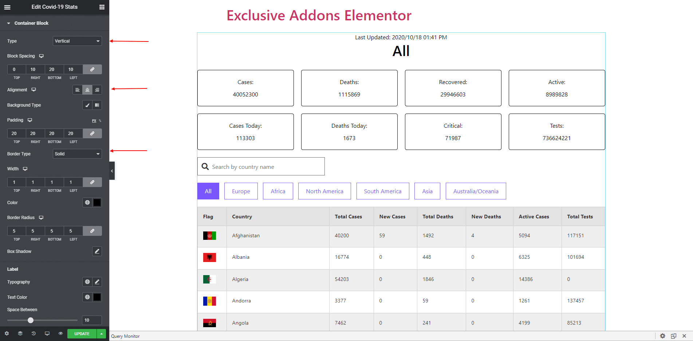
Task: Click Exclusive Addons Elementor title
Action: (x=319, y=15)
